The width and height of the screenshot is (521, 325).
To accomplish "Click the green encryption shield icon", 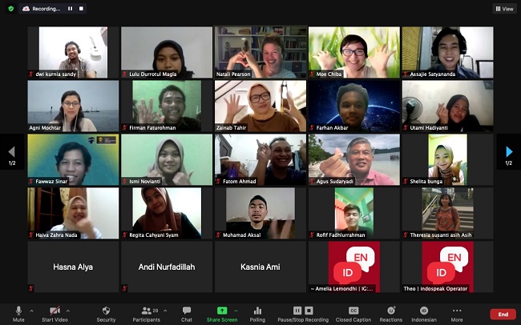I will [10, 8].
